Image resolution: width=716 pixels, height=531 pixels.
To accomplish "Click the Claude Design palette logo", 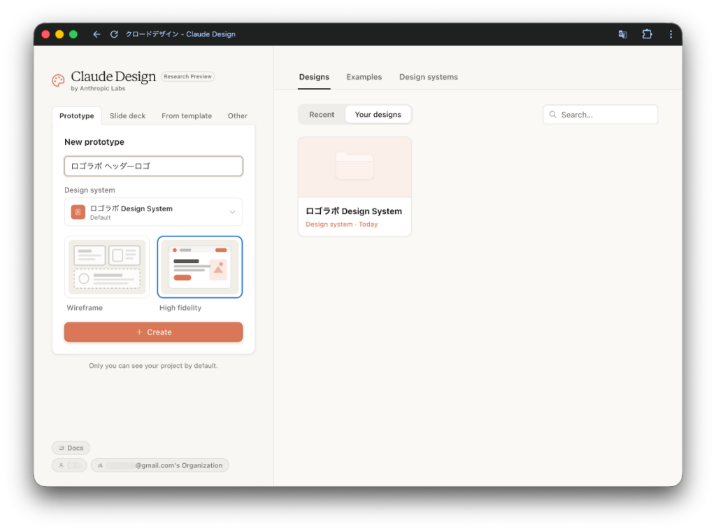I will click(58, 81).
